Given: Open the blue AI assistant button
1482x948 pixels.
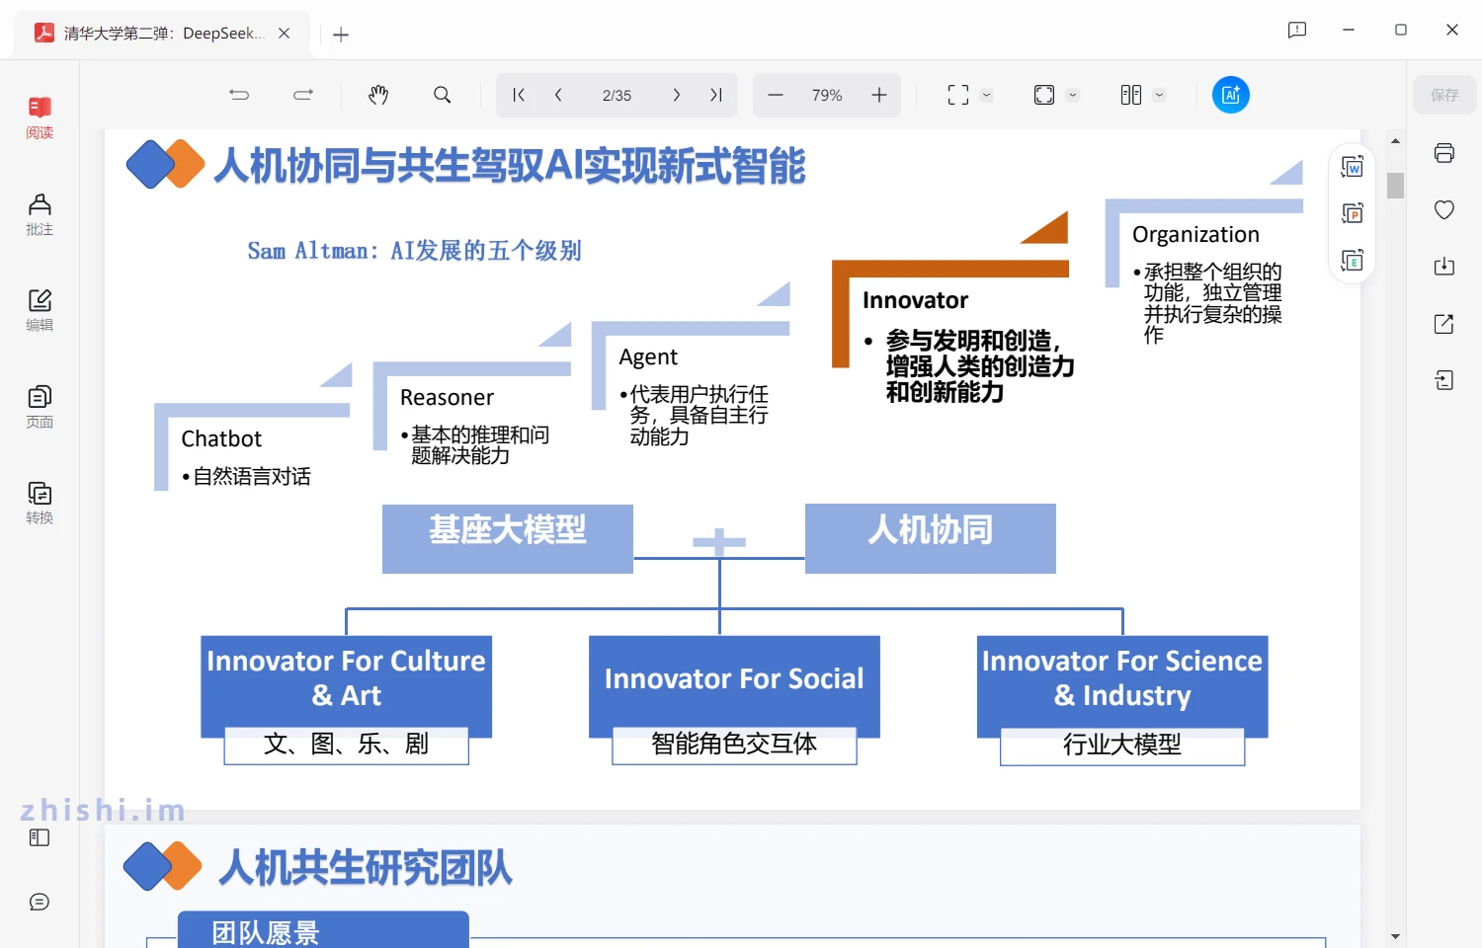Looking at the screenshot, I should [x=1231, y=95].
